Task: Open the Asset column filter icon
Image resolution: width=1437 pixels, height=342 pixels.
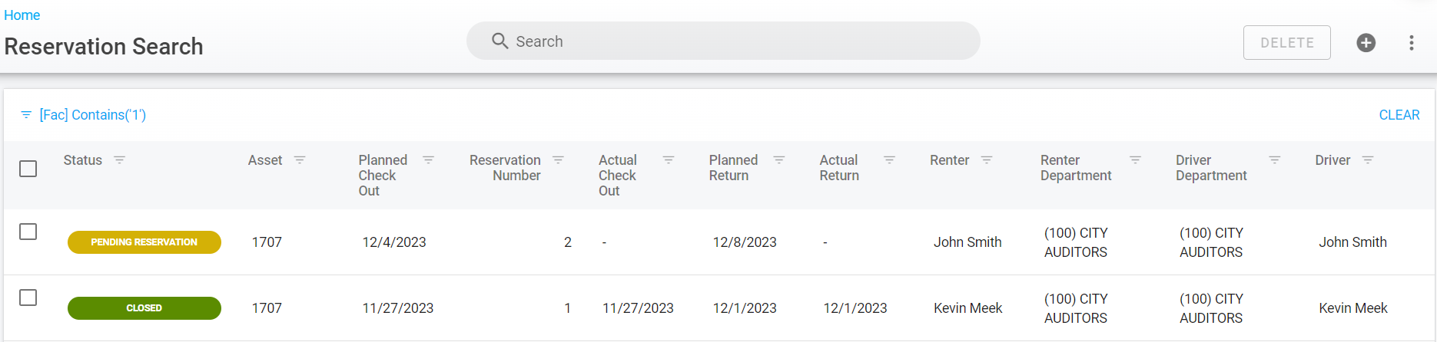Action: [x=300, y=160]
